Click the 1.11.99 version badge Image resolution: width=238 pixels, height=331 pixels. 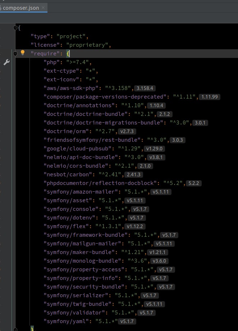pyautogui.click(x=210, y=97)
